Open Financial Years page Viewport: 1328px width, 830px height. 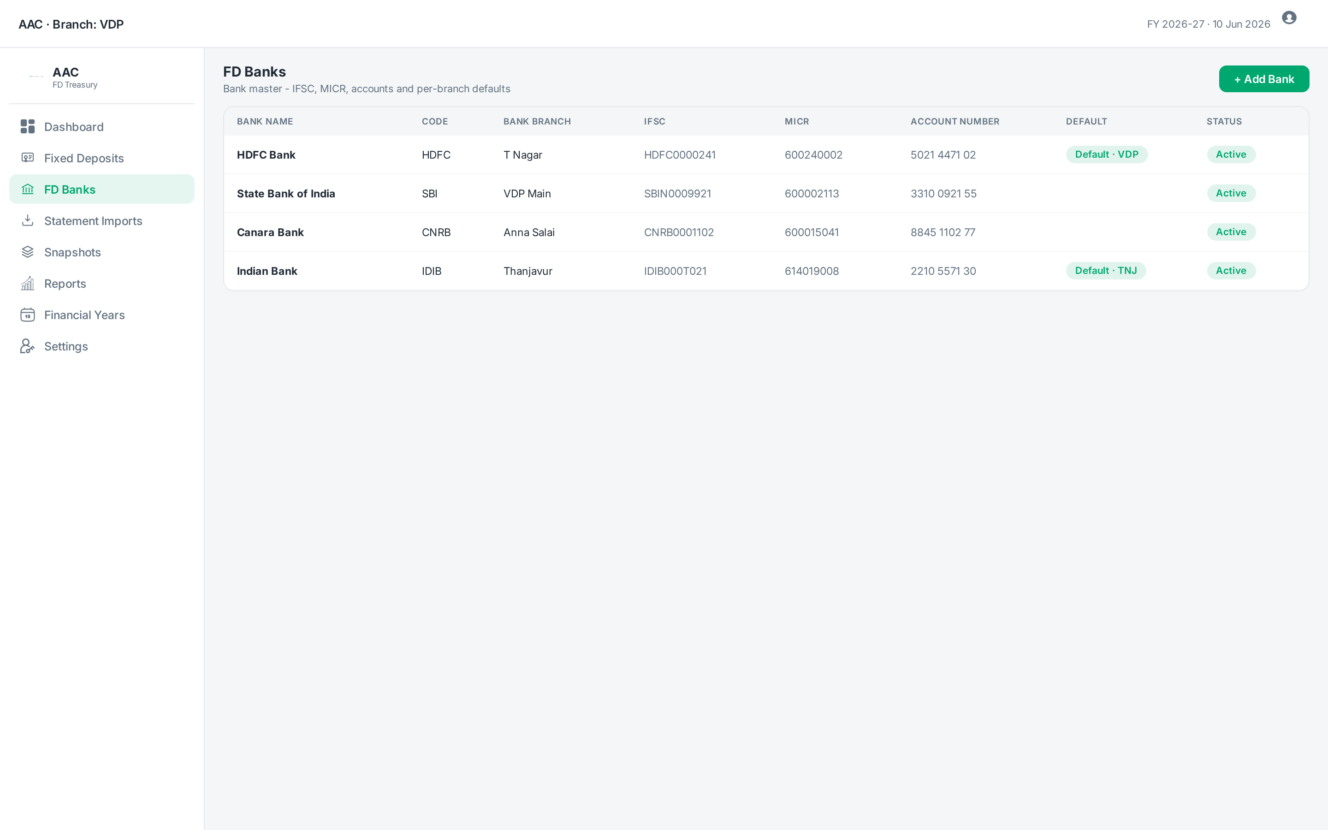tap(102, 314)
